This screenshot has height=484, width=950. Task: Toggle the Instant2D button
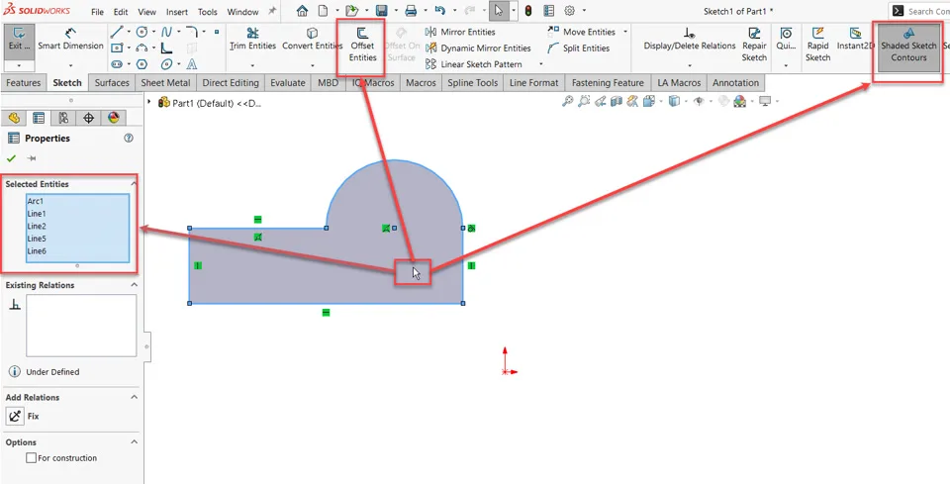point(855,40)
